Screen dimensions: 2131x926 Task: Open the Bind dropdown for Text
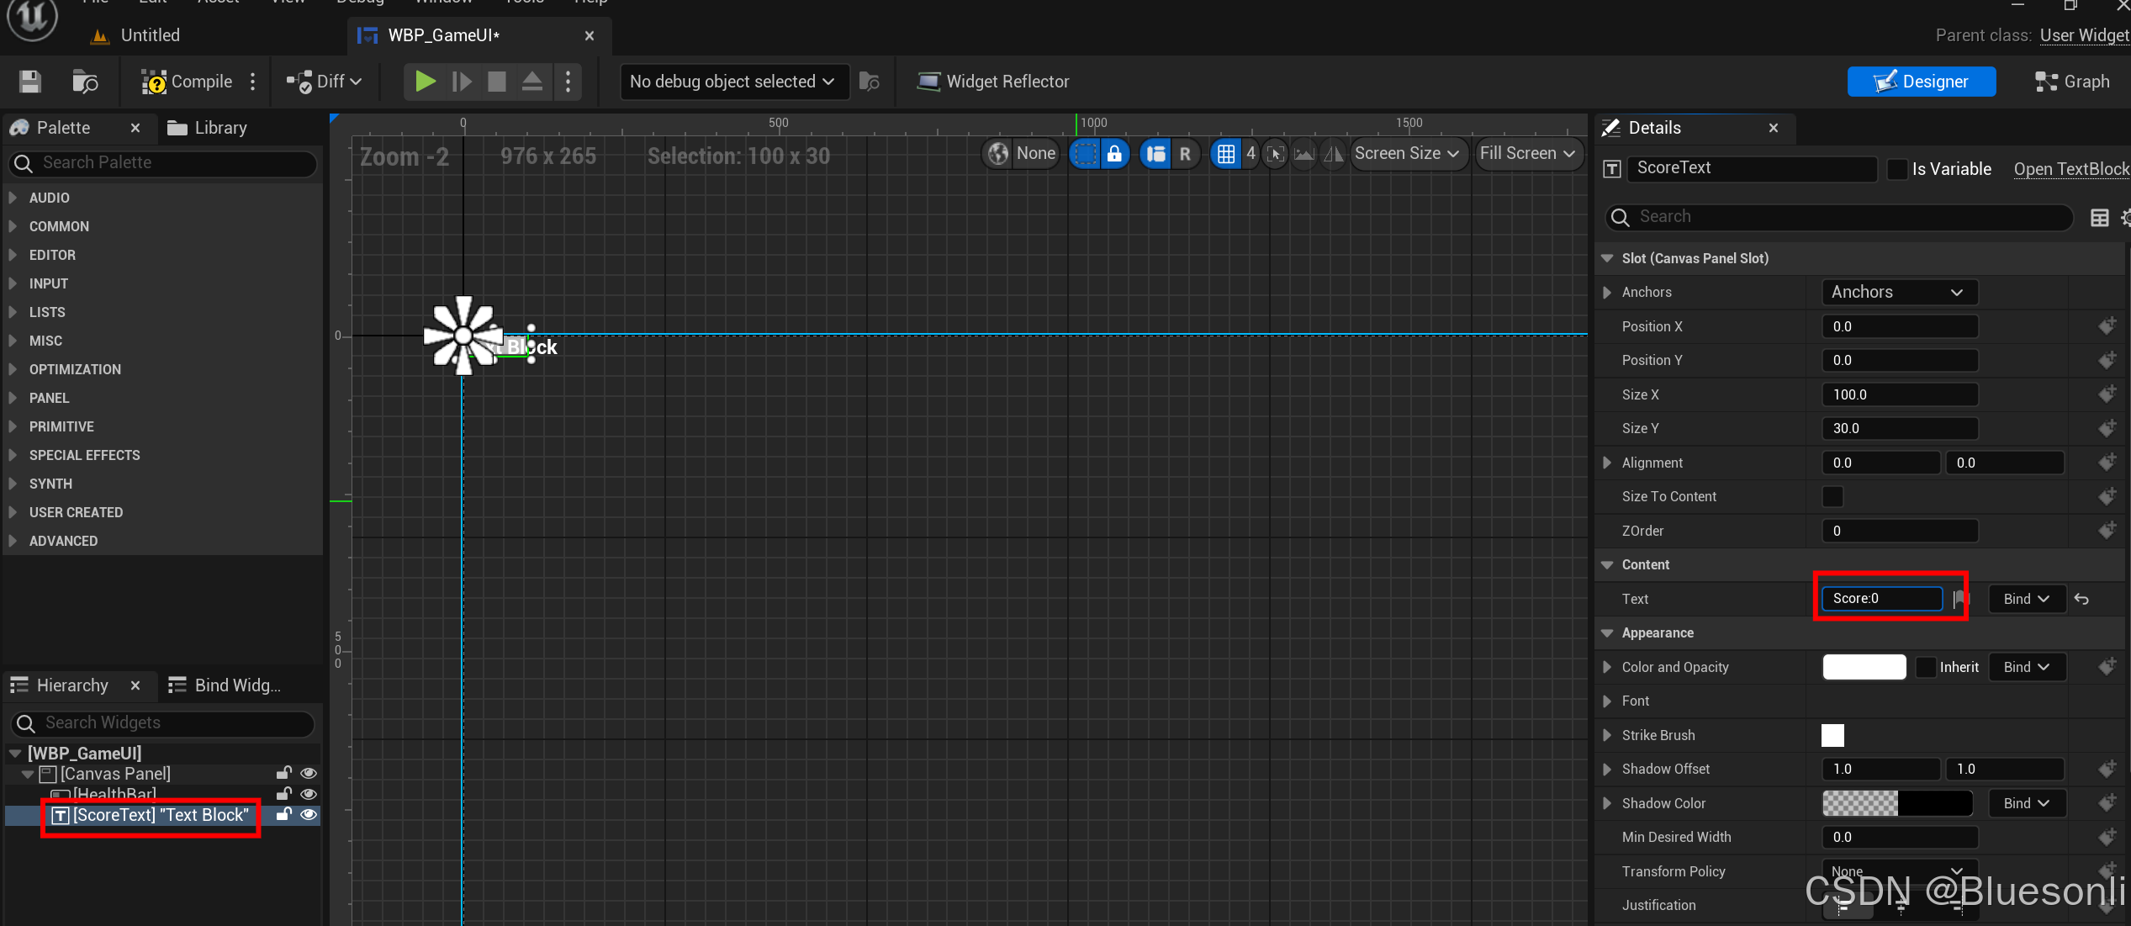click(2026, 599)
